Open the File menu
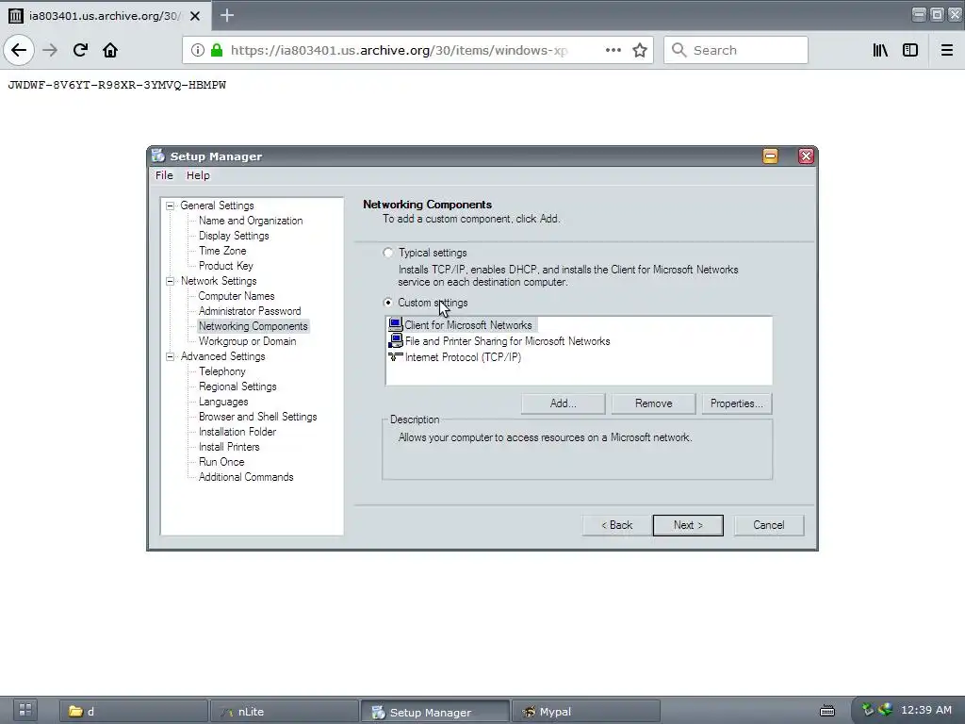This screenshot has width=965, height=724. click(164, 175)
